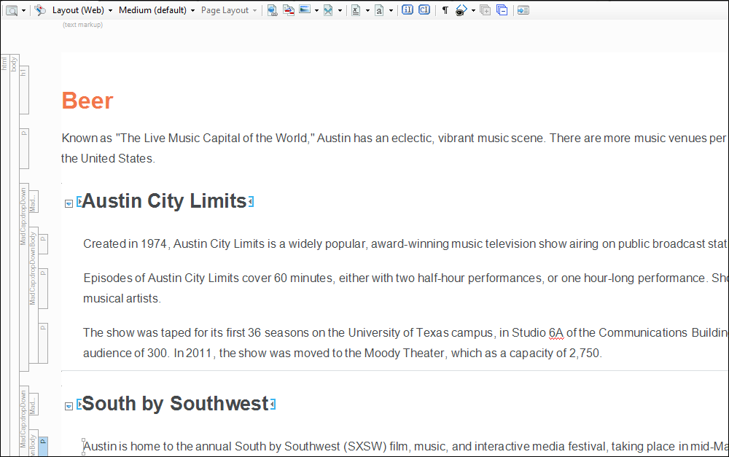Screen dimensions: 729x457
Task: Select the MadCap:dropDown bar for Austin City Limits
Action: (24, 277)
